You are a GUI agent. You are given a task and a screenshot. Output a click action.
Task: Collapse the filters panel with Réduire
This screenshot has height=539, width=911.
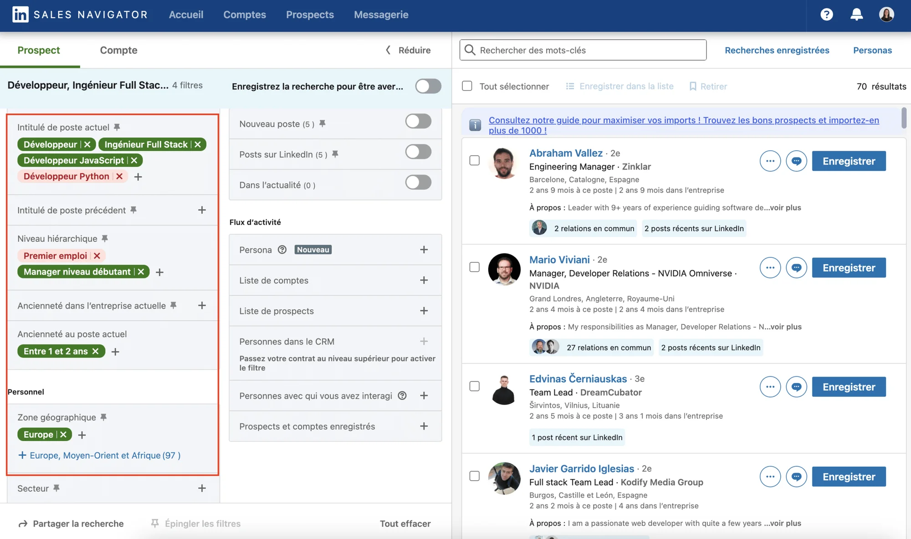pyautogui.click(x=408, y=50)
